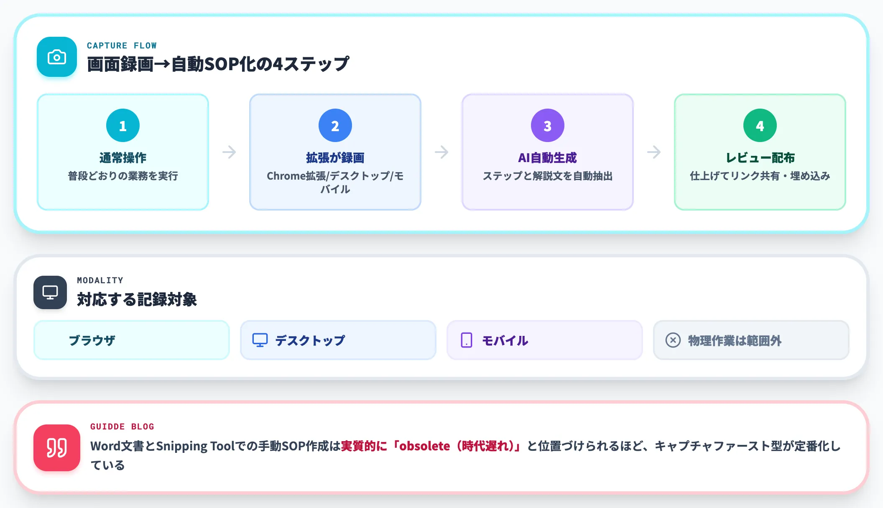Open the AI自動生成 step card
The image size is (883, 508).
coord(548,152)
